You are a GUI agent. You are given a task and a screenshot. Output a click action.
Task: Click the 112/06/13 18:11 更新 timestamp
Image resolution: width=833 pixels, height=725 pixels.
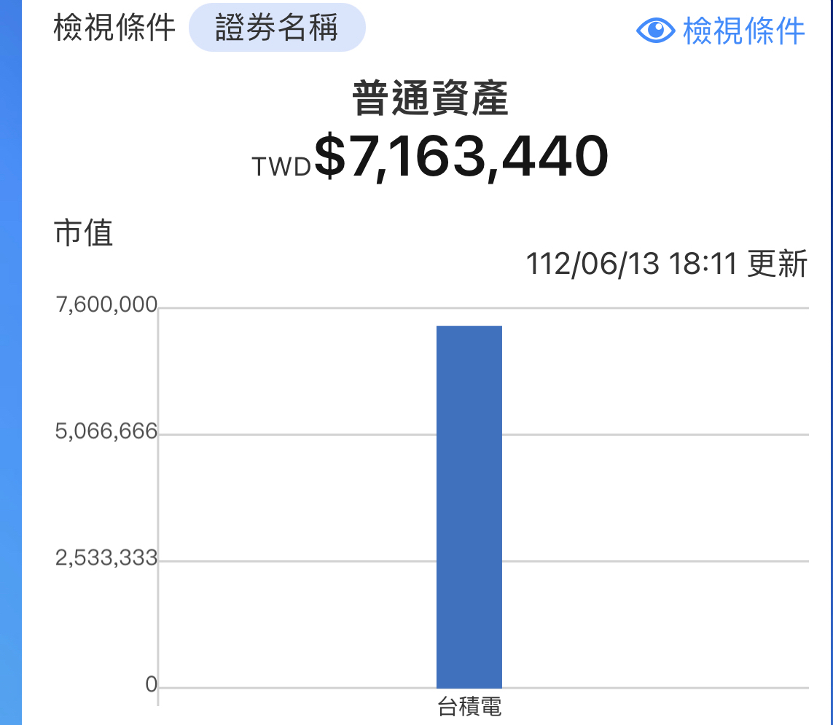click(666, 264)
